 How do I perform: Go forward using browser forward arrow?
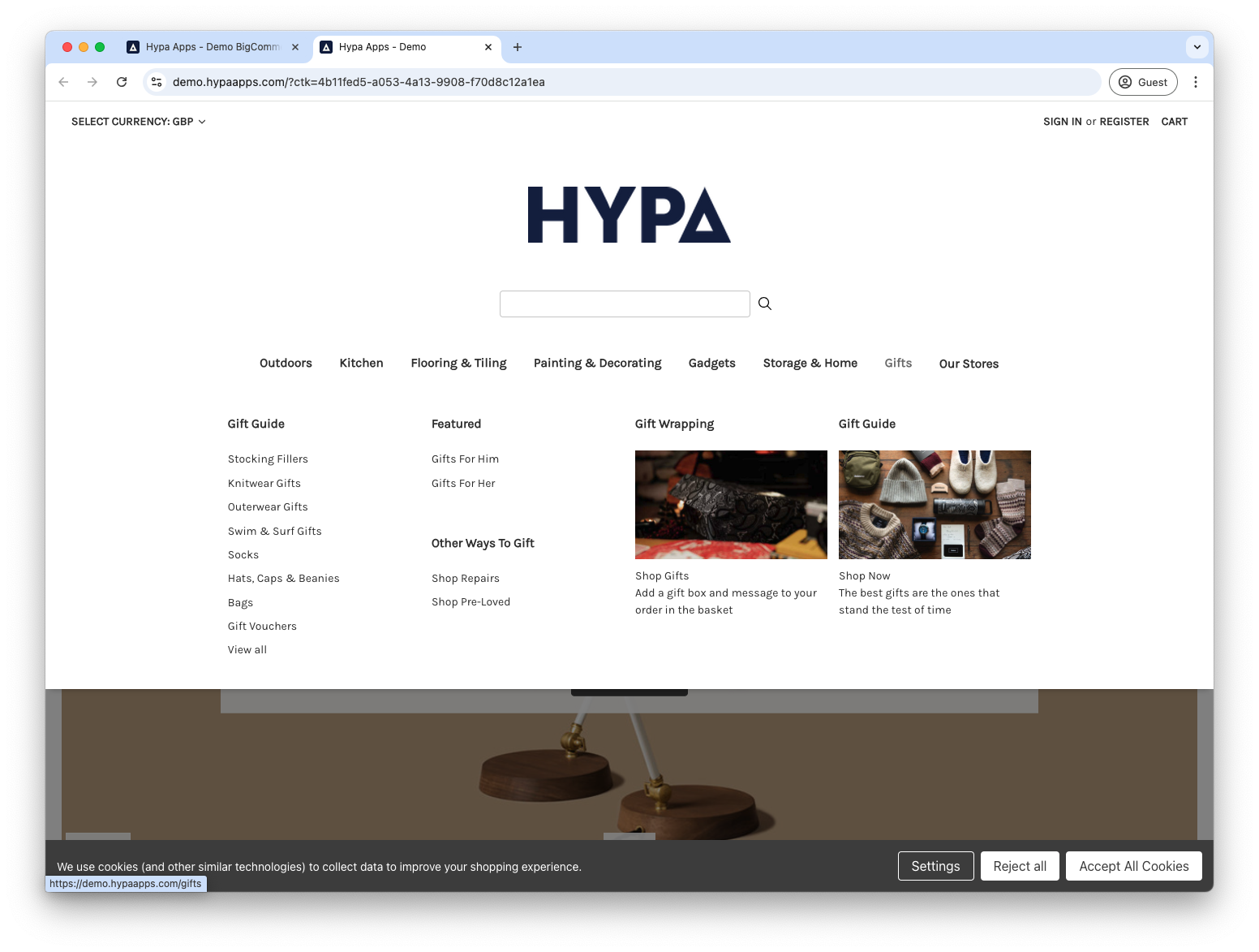point(92,82)
